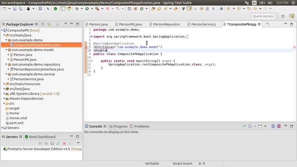This screenshot has height=167, width=297.
Task: Click the Save All toolbar icon
Action: click(x=20, y=9)
